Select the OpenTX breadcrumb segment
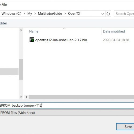134x134 pixels. (74, 14)
